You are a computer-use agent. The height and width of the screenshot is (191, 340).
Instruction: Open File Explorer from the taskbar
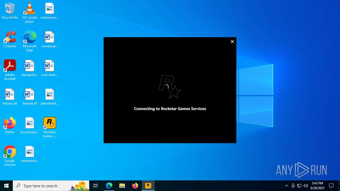pyautogui.click(x=122, y=186)
